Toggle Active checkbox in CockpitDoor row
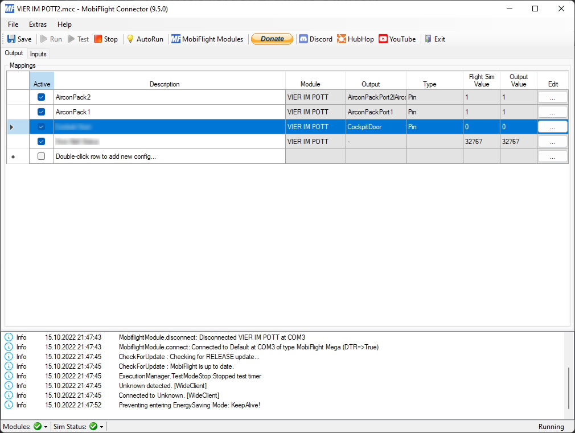This screenshot has width=575, height=433. click(x=41, y=127)
